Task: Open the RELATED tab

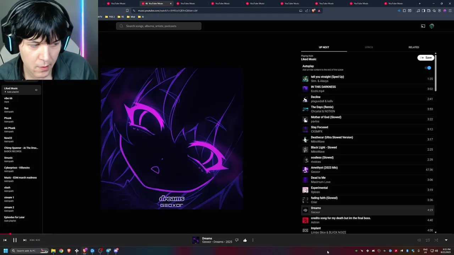Action: coord(414,47)
